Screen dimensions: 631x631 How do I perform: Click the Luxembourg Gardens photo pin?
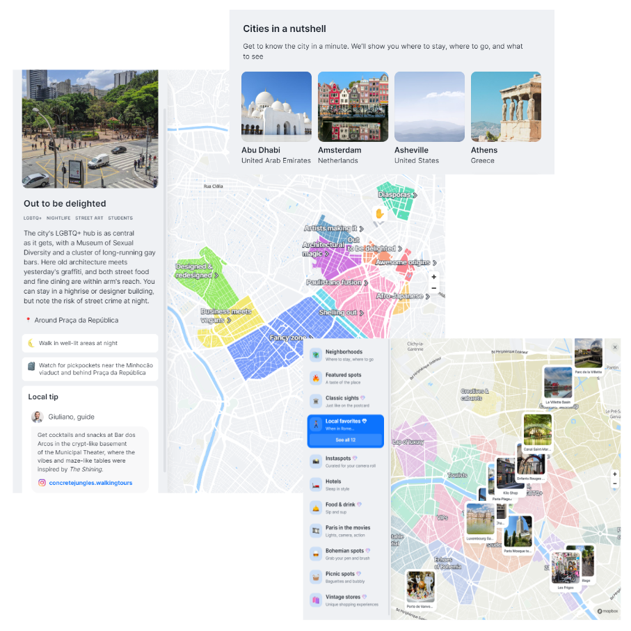[x=480, y=522]
